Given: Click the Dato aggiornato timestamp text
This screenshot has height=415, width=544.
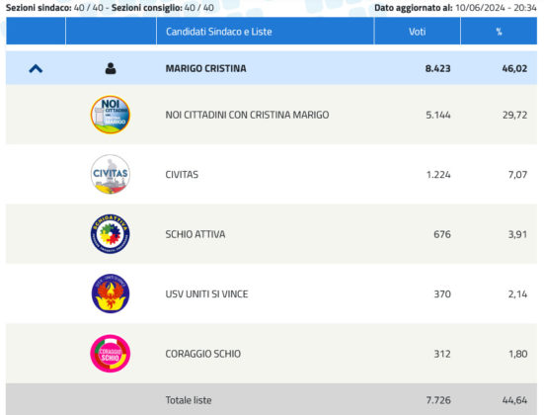Looking at the screenshot, I should pyautogui.click(x=455, y=8).
